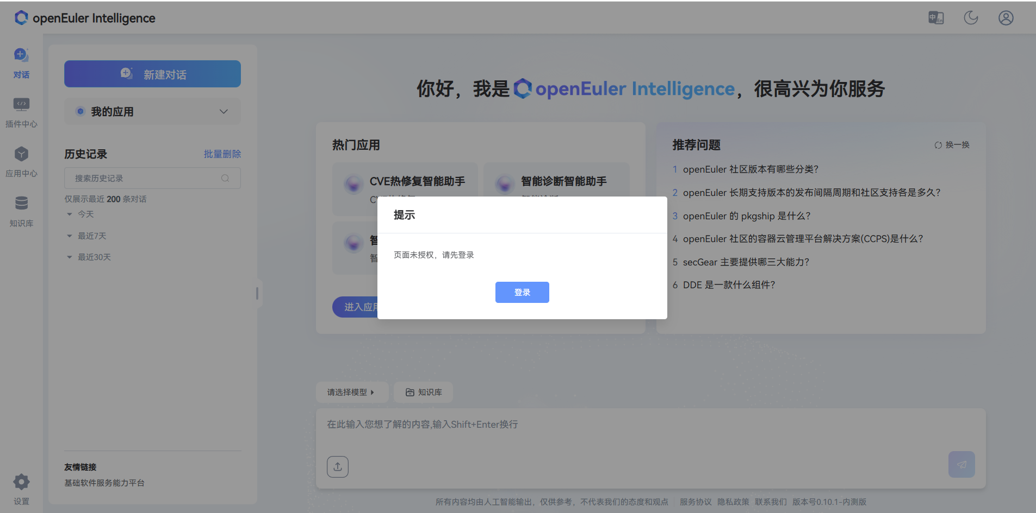This screenshot has height=513, width=1036.
Task: Open 设置 gear icon in sidebar
Action: pyautogui.click(x=21, y=482)
